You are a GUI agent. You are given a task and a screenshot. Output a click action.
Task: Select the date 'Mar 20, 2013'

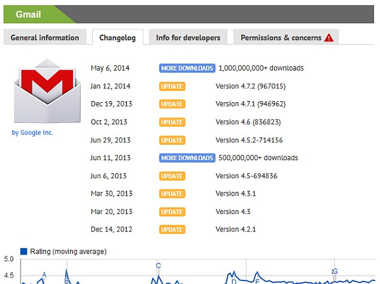111,212
